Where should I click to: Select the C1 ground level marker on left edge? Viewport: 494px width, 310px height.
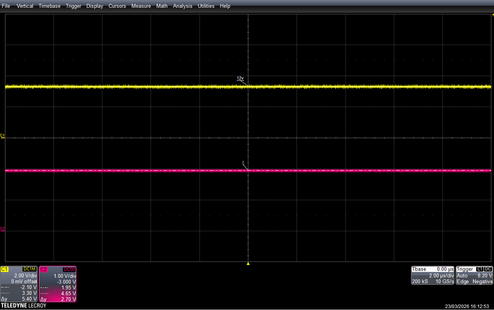[x=2, y=136]
